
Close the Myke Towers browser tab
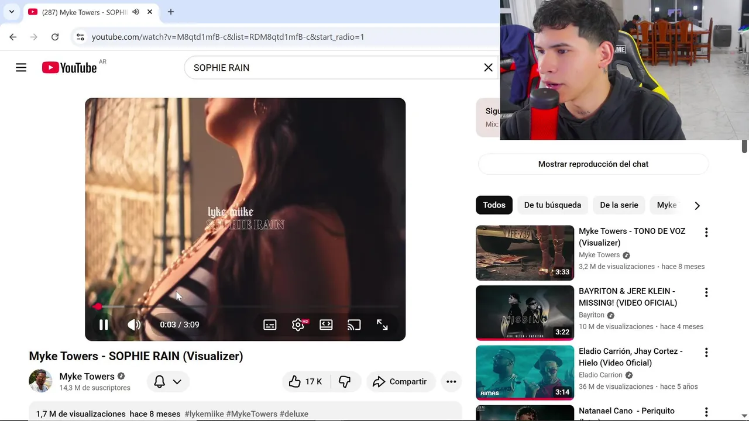pos(150,12)
